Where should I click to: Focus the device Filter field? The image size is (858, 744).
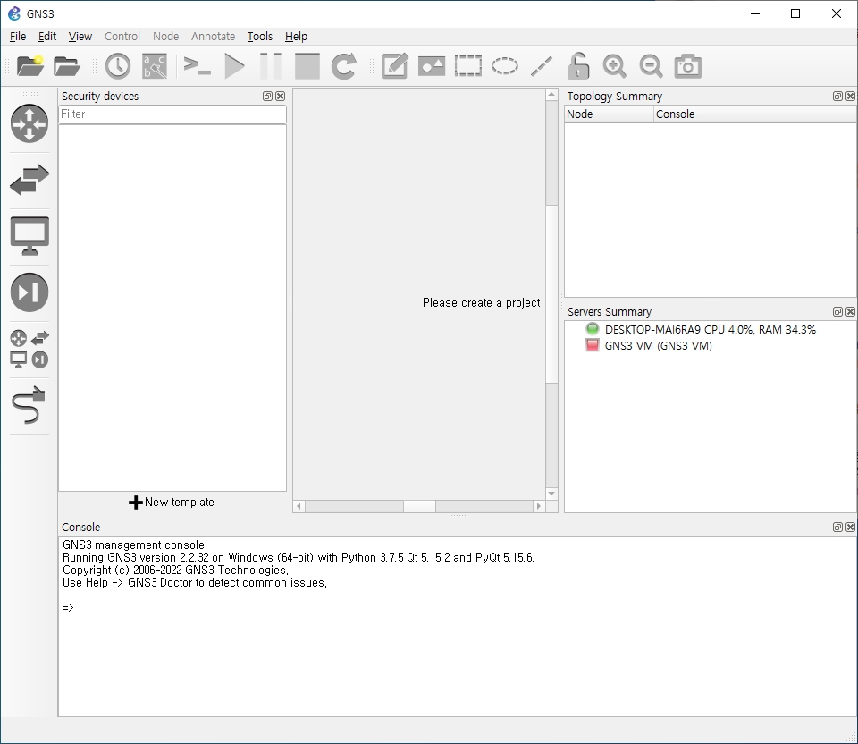click(172, 114)
